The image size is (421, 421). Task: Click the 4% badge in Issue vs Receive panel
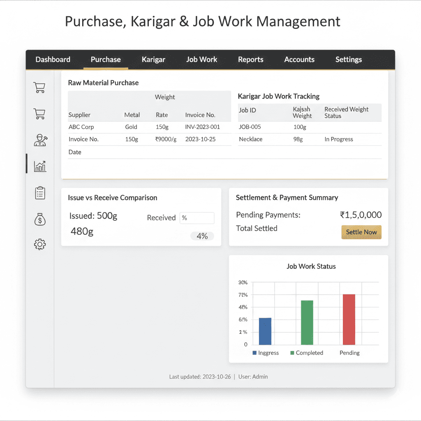202,236
